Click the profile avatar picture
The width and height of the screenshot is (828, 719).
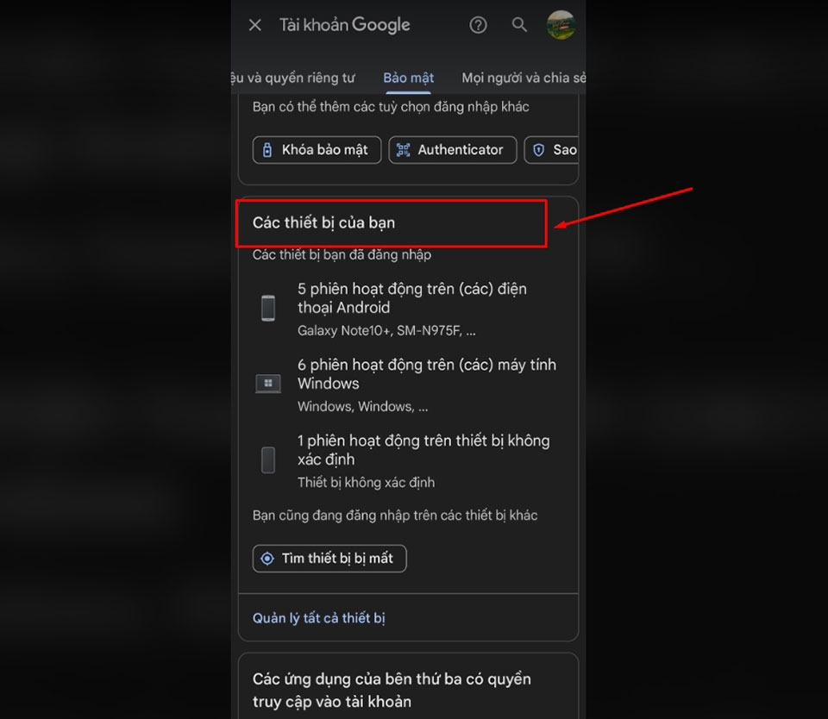pyautogui.click(x=561, y=25)
